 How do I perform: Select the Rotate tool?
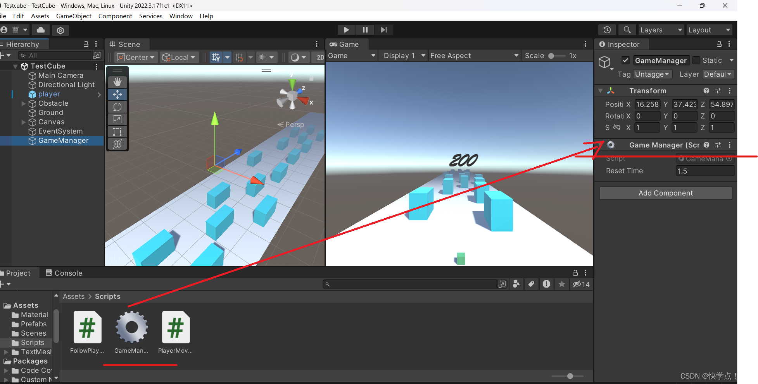(117, 107)
